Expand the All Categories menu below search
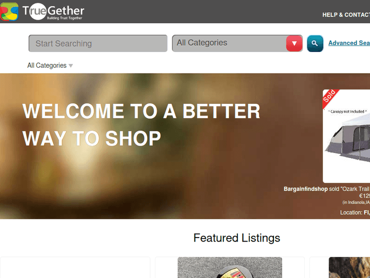Viewport: 370px width, 278px height. coord(50,65)
